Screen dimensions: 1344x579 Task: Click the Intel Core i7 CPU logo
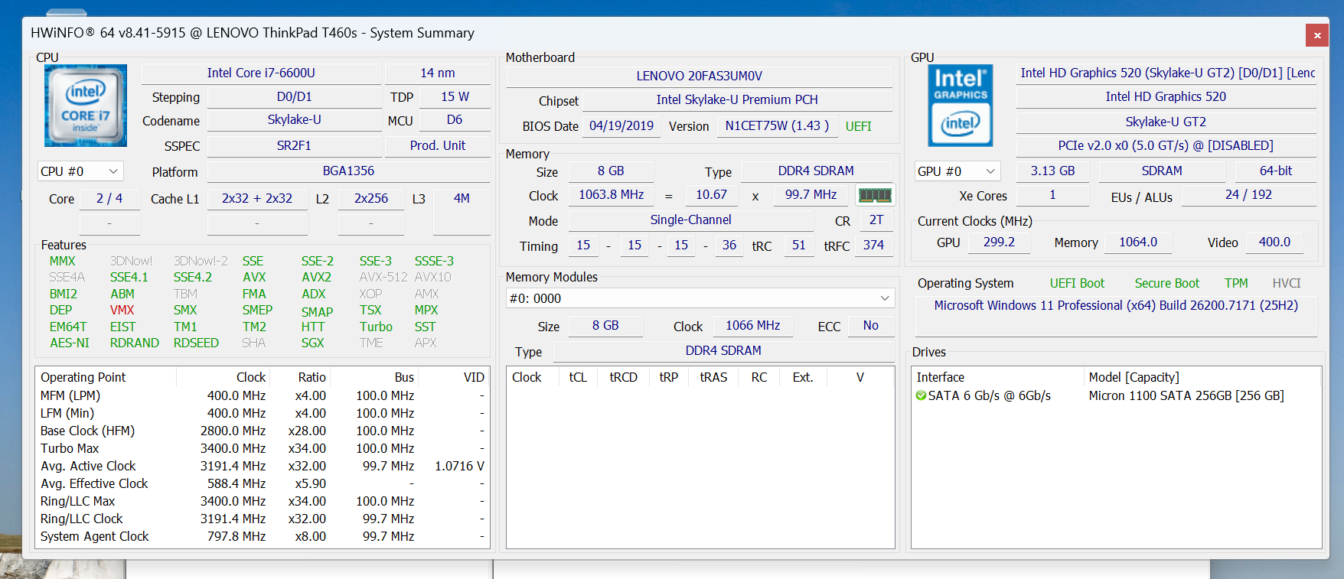(86, 106)
